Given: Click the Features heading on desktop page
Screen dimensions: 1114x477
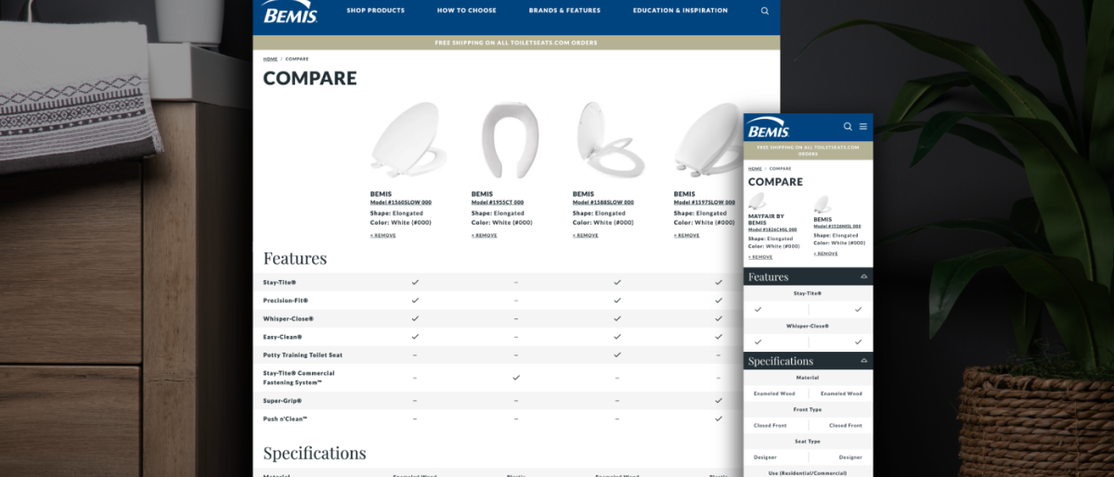Looking at the screenshot, I should pyautogui.click(x=294, y=258).
